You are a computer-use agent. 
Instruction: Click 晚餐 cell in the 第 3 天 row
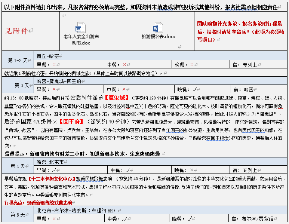(203, 89)
